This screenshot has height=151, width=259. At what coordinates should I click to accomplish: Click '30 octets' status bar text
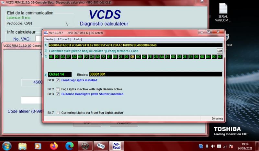217,118
